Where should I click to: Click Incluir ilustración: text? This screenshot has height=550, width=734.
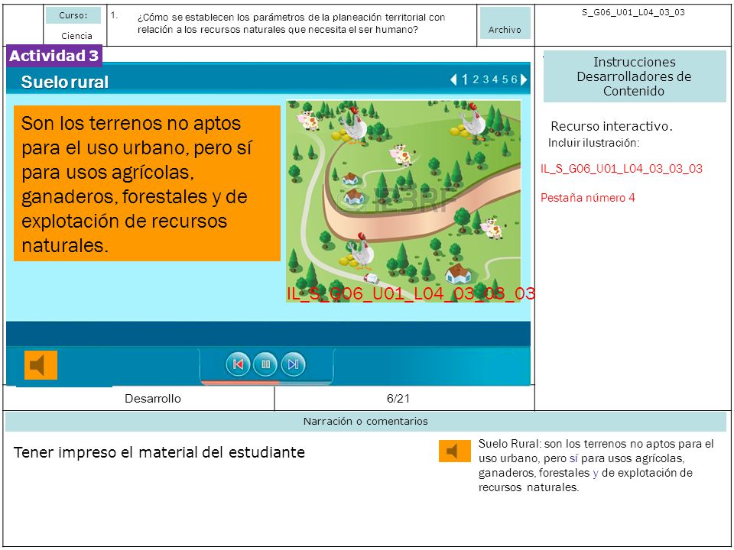[593, 143]
